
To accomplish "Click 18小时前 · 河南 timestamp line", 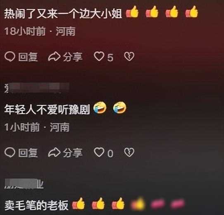I will pyautogui.click(x=40, y=31).
